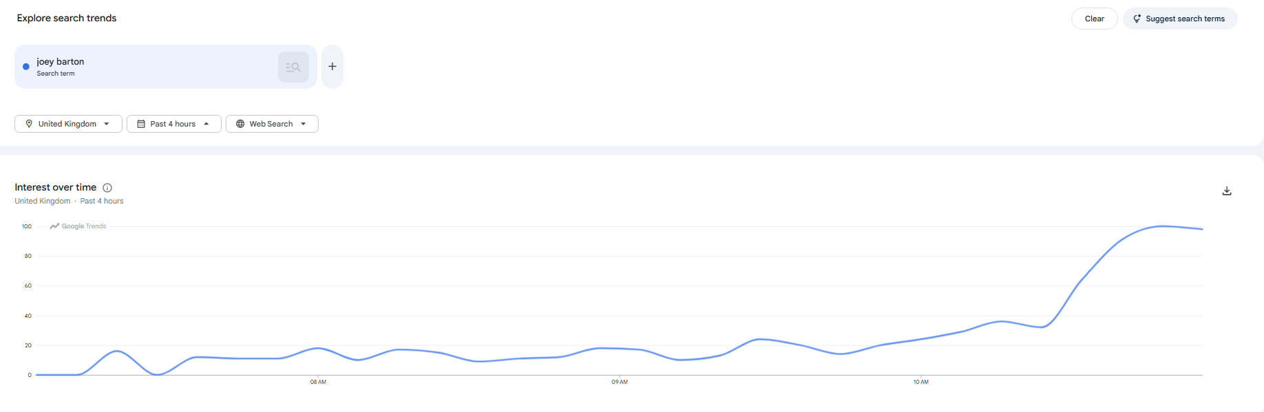
Task: Click the 10 AM marker on the time axis
Action: pos(921,382)
